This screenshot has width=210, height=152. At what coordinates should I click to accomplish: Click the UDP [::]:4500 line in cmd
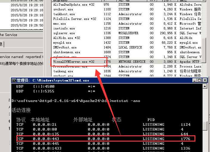coord(56,87)
